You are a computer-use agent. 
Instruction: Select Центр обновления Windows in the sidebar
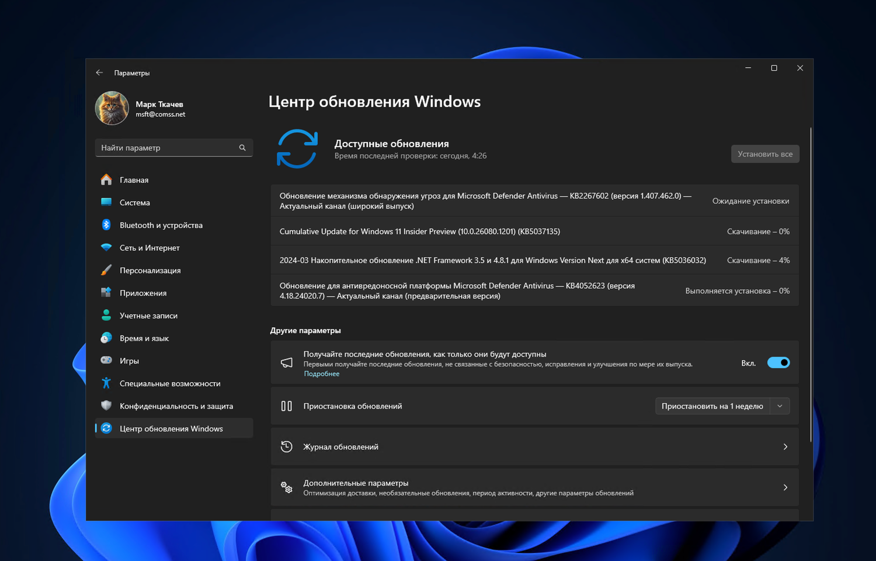click(174, 428)
